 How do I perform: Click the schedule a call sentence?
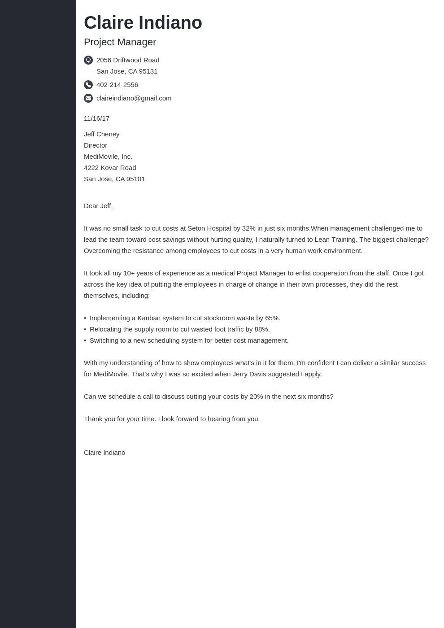tap(209, 397)
